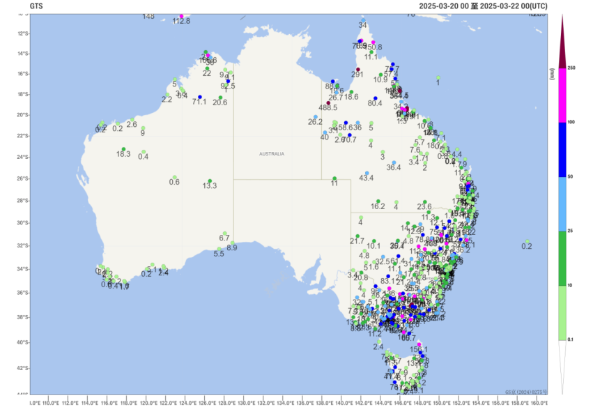Click the 0.1 tick label on the legend
The width and height of the screenshot is (593, 414).
570,339
